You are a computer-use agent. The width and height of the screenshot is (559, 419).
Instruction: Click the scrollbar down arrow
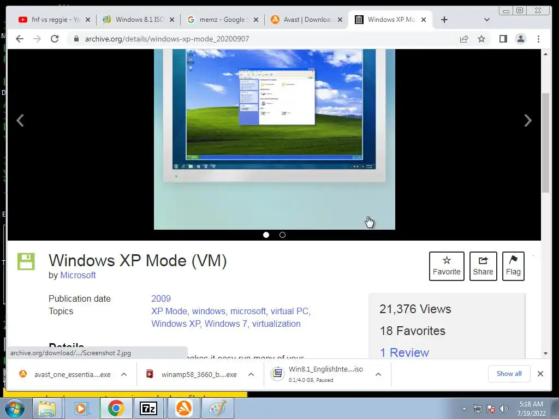545,354
